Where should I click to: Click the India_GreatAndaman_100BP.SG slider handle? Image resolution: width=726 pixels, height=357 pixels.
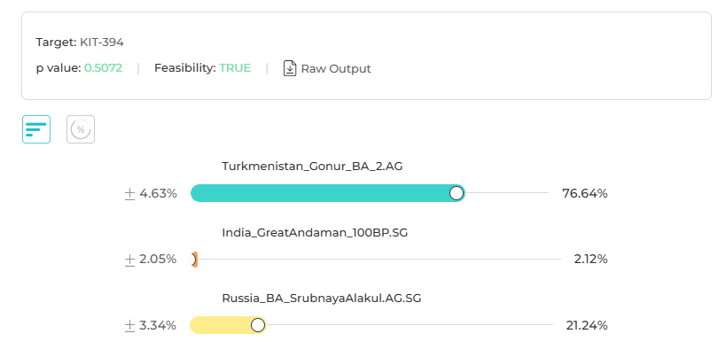tap(192, 260)
